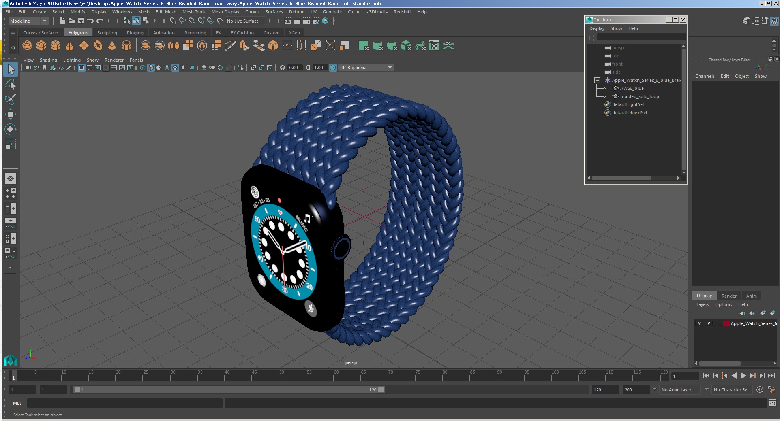The height and width of the screenshot is (421, 780).
Task: Toggle the view color management button
Action: 333,68
